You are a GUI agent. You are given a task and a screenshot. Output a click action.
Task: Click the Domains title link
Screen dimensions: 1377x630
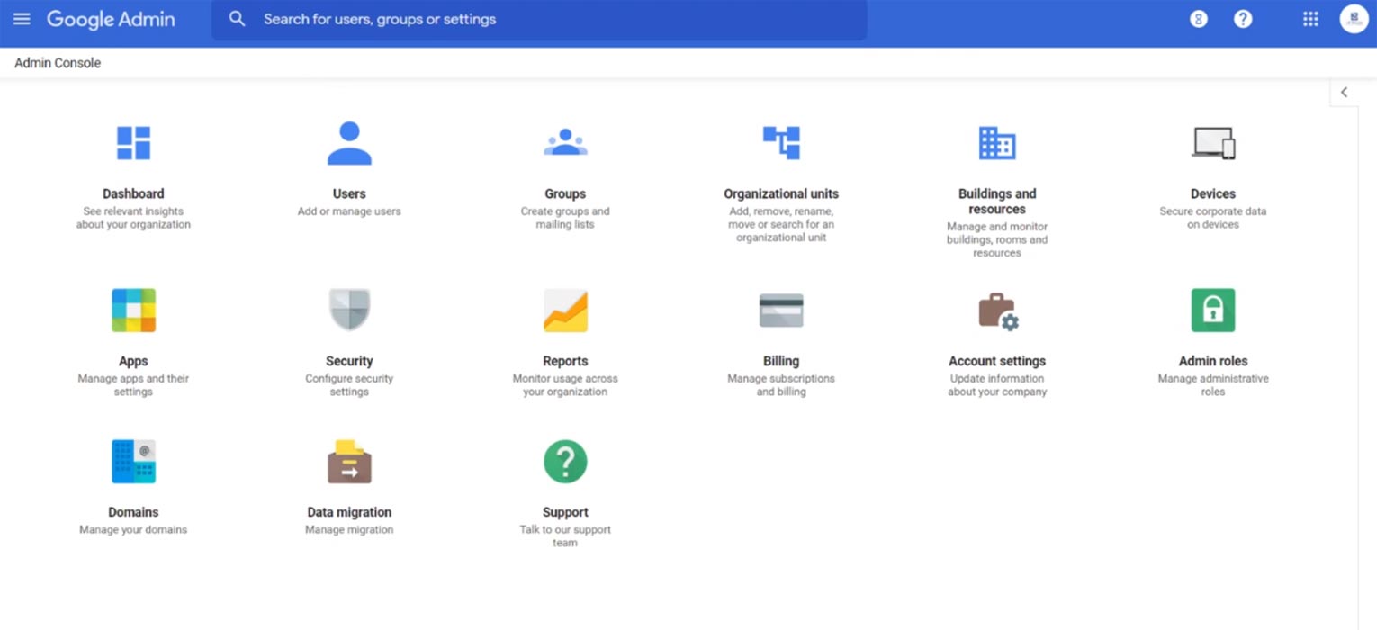(133, 512)
